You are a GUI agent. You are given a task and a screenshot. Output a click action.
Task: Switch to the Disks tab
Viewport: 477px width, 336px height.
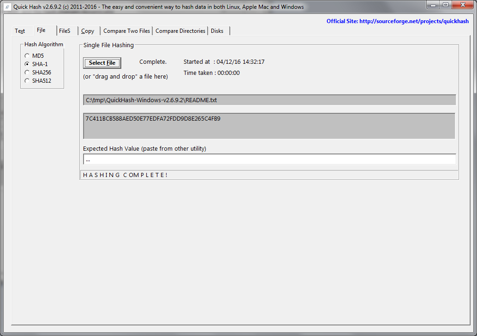(217, 31)
